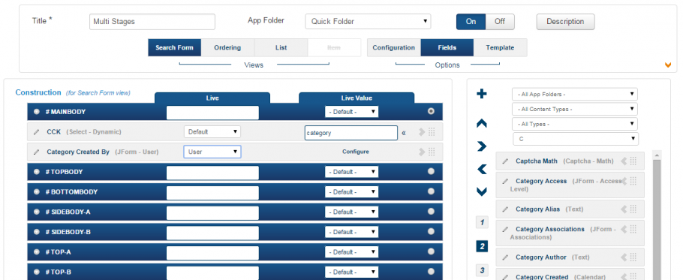This screenshot has width=683, height=280.
Task: Switch to the List view tab
Action: pyautogui.click(x=281, y=48)
